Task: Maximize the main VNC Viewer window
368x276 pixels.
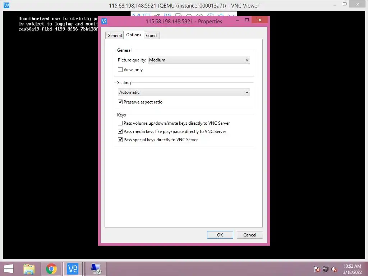Action: 345,4
